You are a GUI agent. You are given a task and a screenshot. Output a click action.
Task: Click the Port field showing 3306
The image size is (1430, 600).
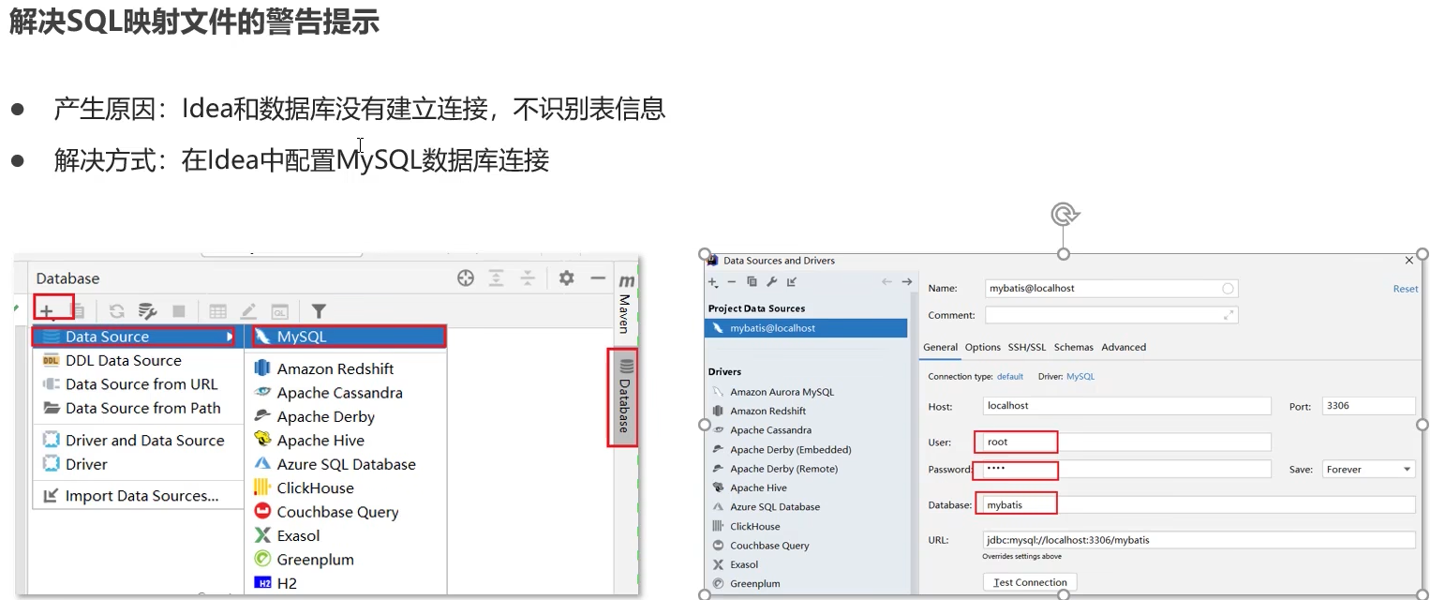point(1368,406)
